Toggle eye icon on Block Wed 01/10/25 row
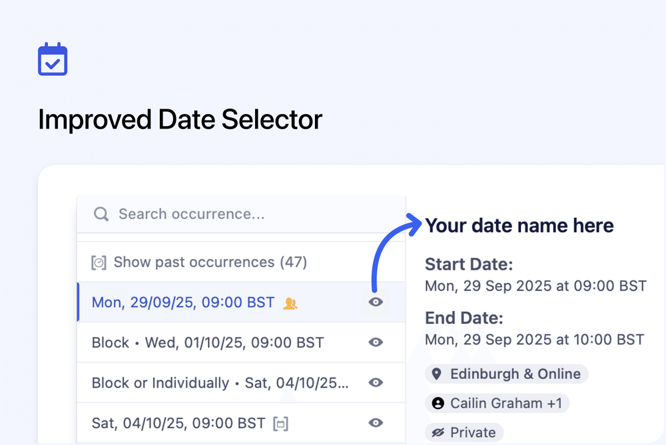The image size is (666, 445). 375,342
